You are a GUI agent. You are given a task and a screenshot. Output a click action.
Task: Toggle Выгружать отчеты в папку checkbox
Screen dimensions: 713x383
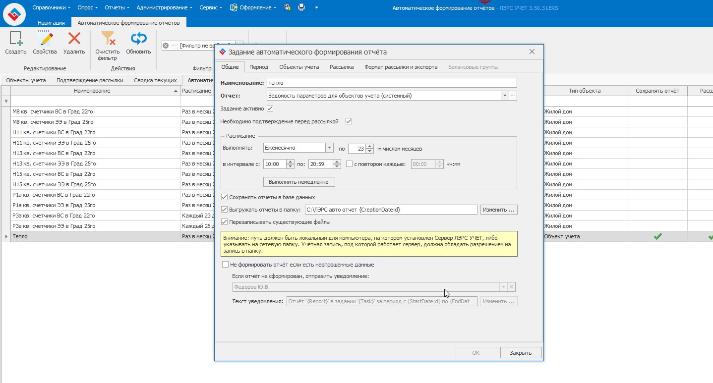click(x=225, y=210)
